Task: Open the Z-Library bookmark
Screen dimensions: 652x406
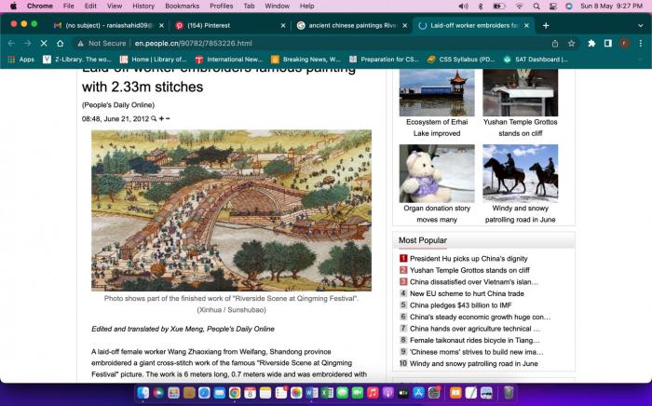Action: 77,60
